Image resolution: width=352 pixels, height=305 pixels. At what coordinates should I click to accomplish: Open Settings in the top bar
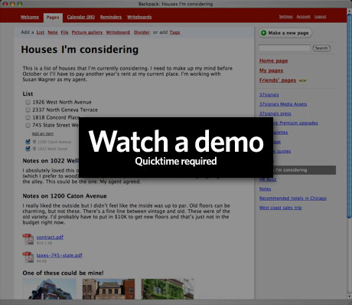285,17
